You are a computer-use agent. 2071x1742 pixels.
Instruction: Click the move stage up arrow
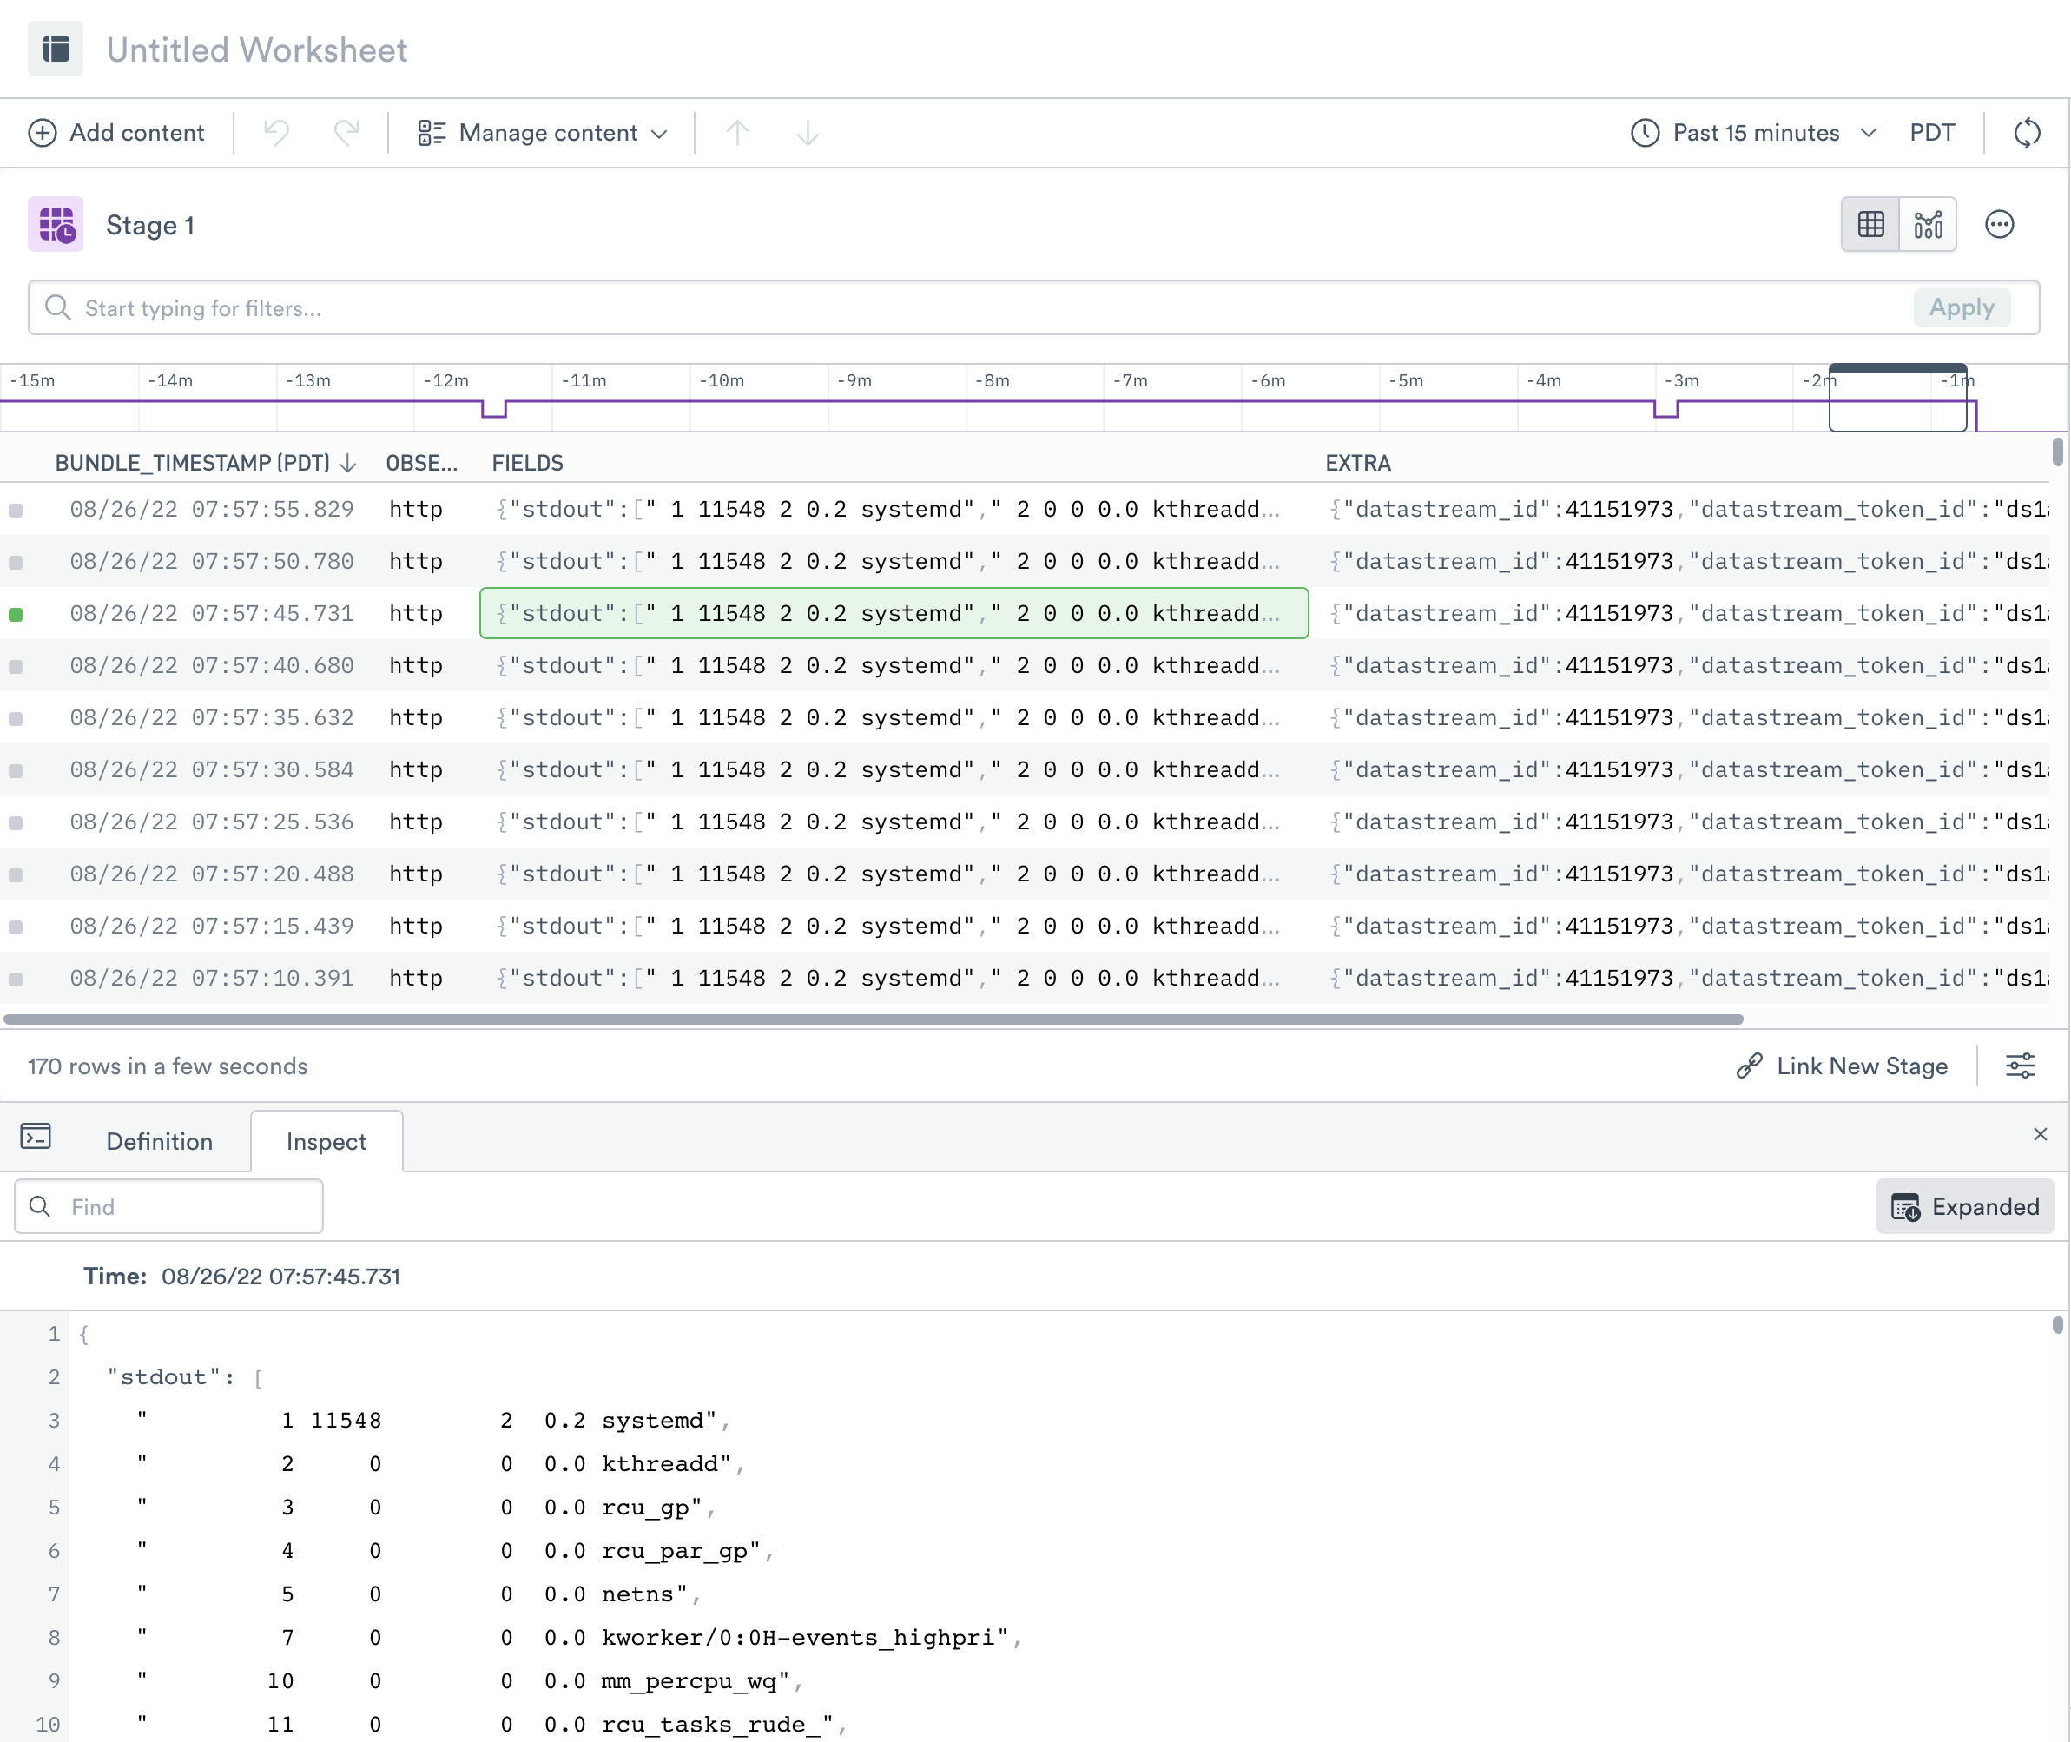(x=736, y=132)
